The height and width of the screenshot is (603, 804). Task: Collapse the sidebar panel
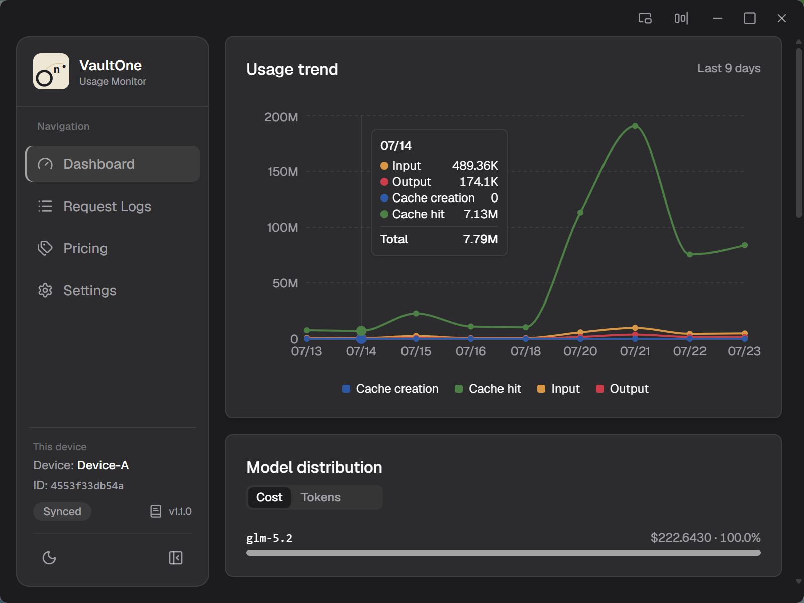[176, 558]
